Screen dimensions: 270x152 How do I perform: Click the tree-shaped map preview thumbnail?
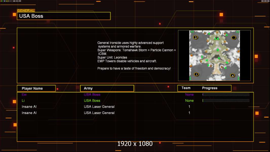215,55
